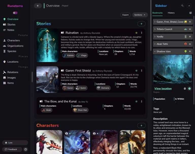
Task: Select the Demacia location chip
Action: (103, 88)
